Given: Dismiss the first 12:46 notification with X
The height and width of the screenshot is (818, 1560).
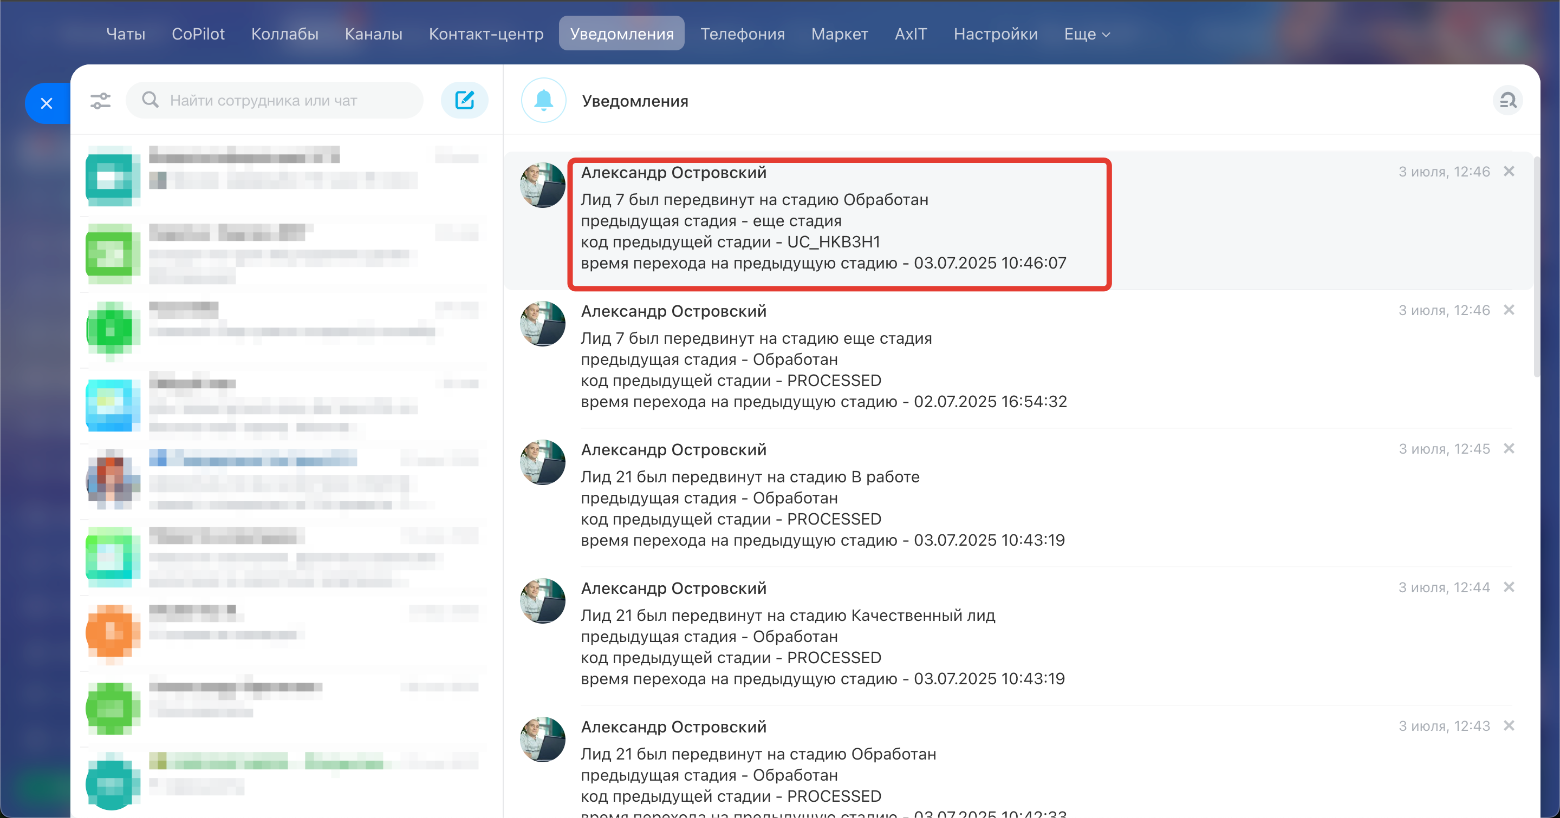Looking at the screenshot, I should [1509, 172].
